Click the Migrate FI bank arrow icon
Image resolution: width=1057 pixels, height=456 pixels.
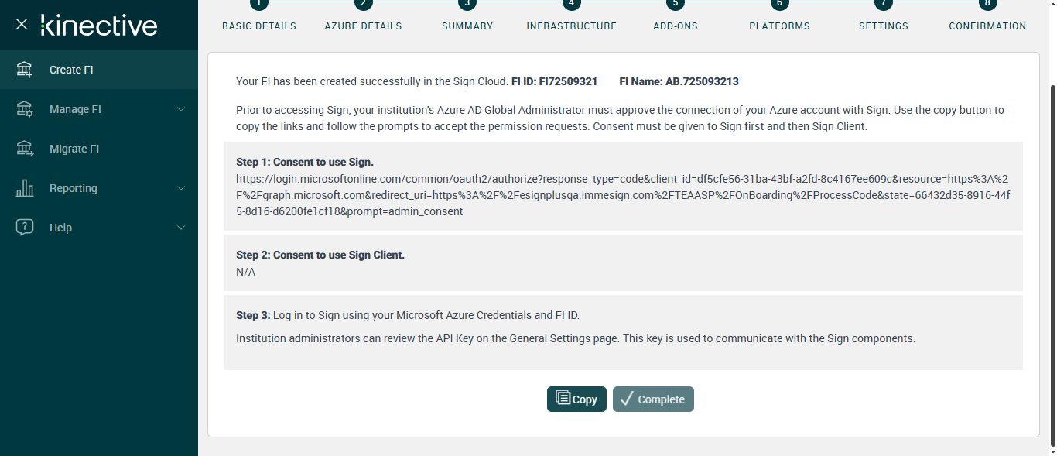click(25, 149)
